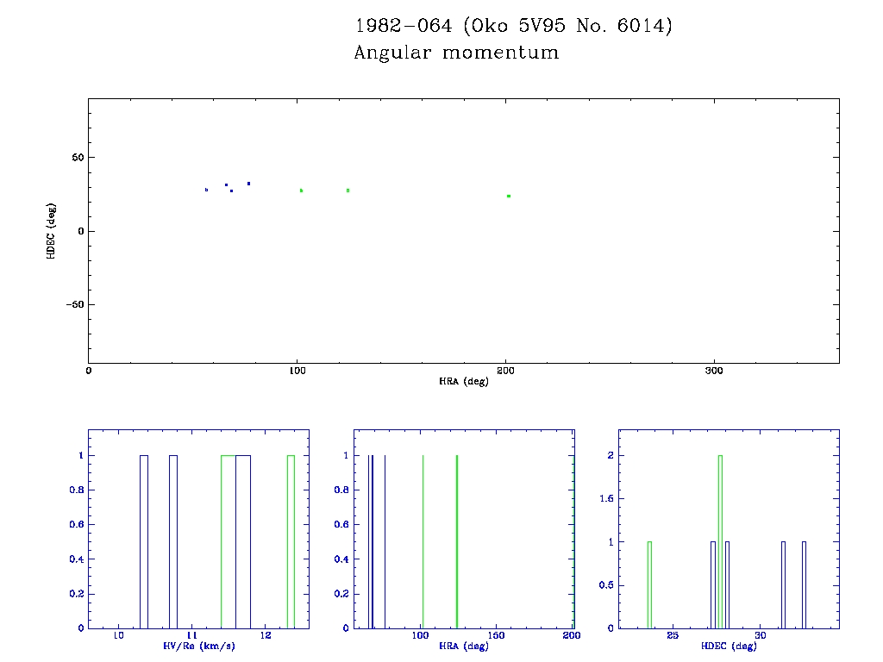This screenshot has height=662, width=883.
Task: Click the title text '1982-064 (Oko 5V95 No. 6014)'
Action: (513, 27)
